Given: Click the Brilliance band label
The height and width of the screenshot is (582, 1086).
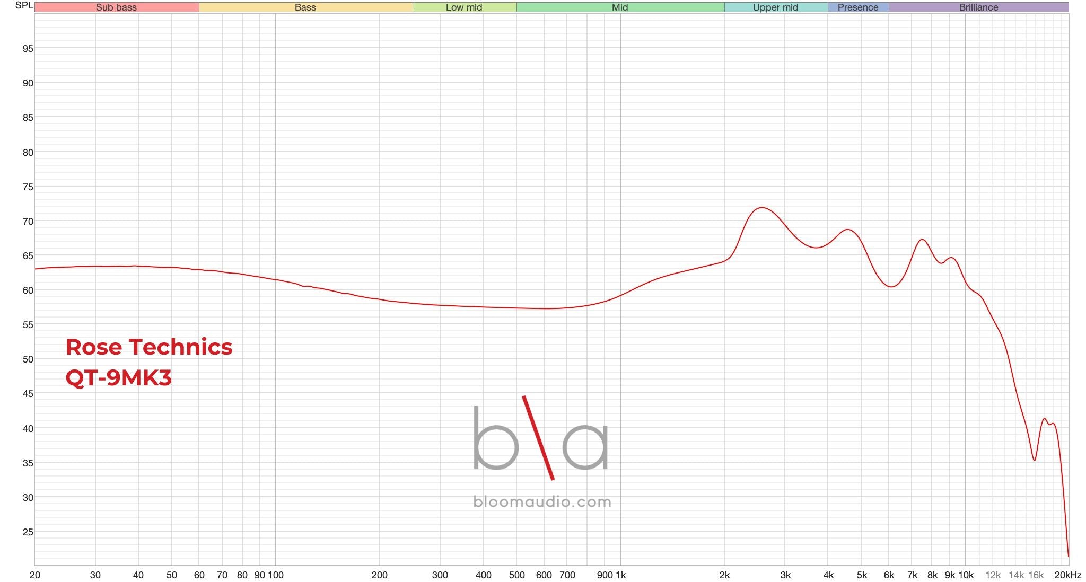Looking at the screenshot, I should pyautogui.click(x=978, y=7).
